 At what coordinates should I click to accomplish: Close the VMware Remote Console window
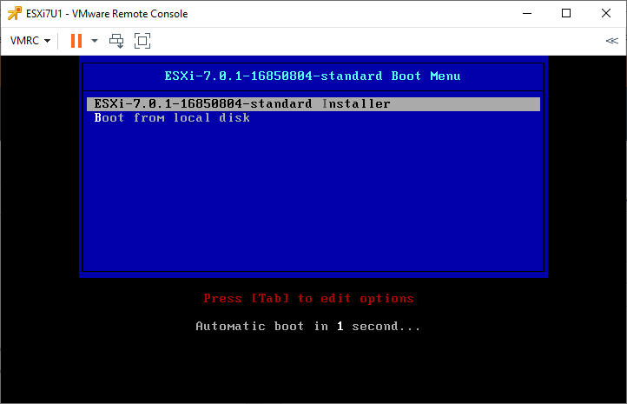(606, 13)
